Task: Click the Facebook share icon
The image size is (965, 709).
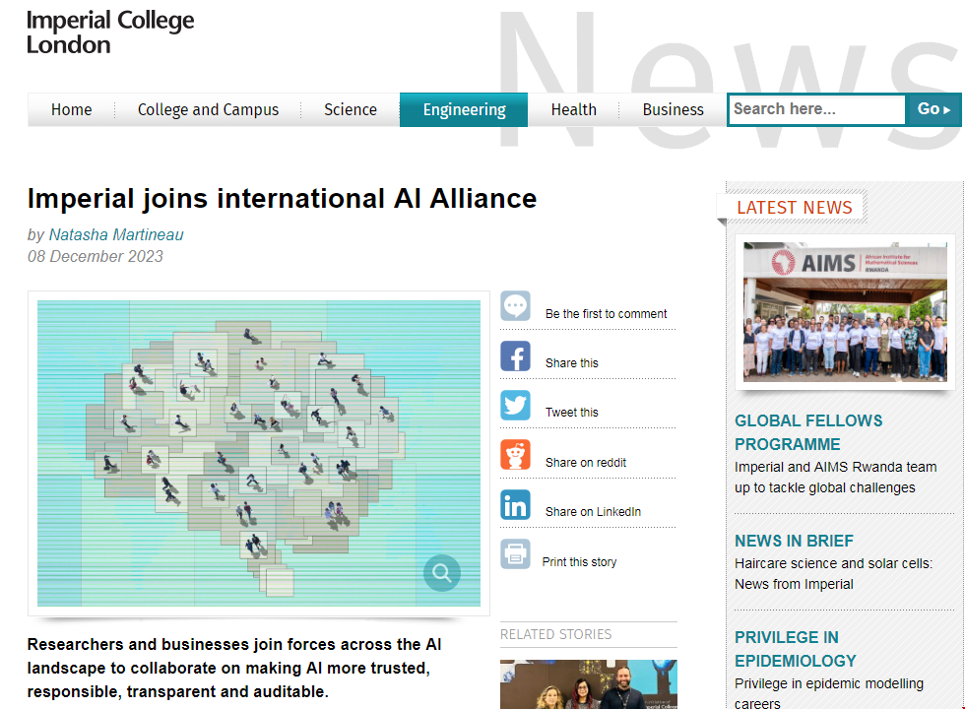Action: 515,355
